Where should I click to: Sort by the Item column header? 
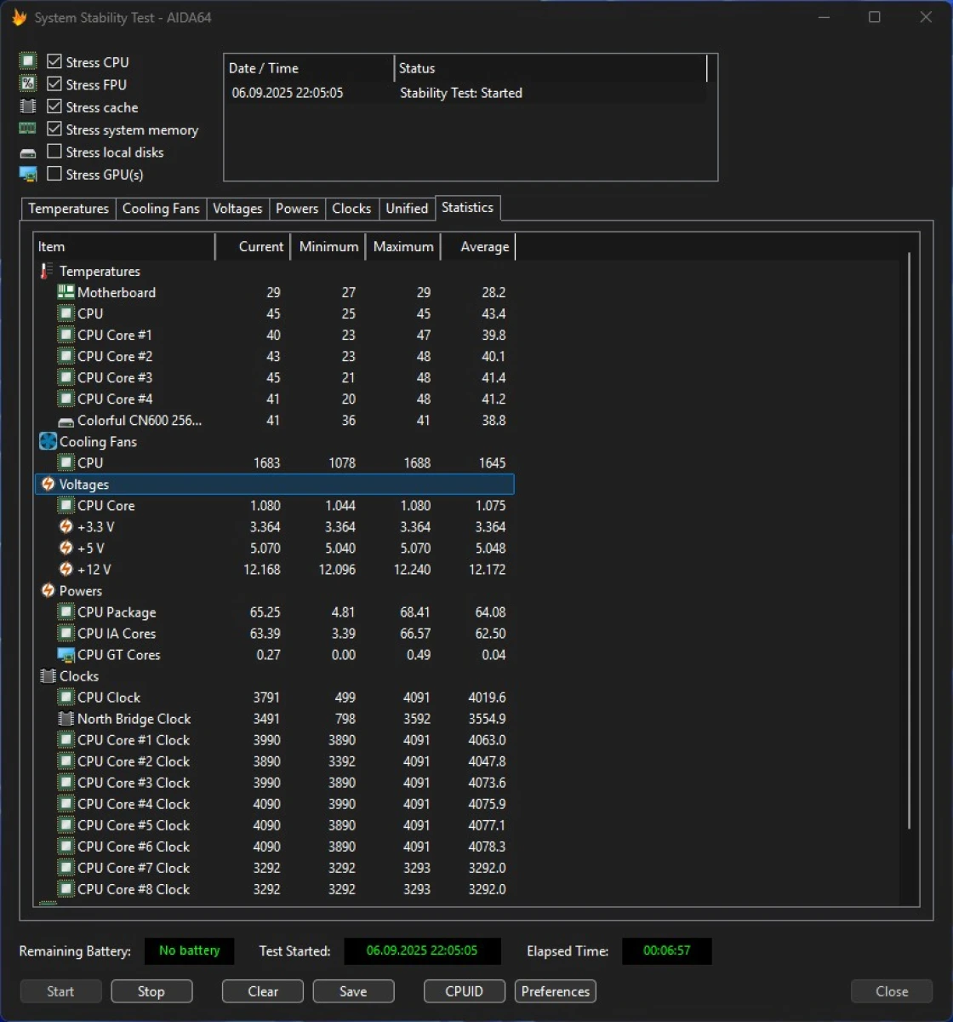(x=124, y=247)
